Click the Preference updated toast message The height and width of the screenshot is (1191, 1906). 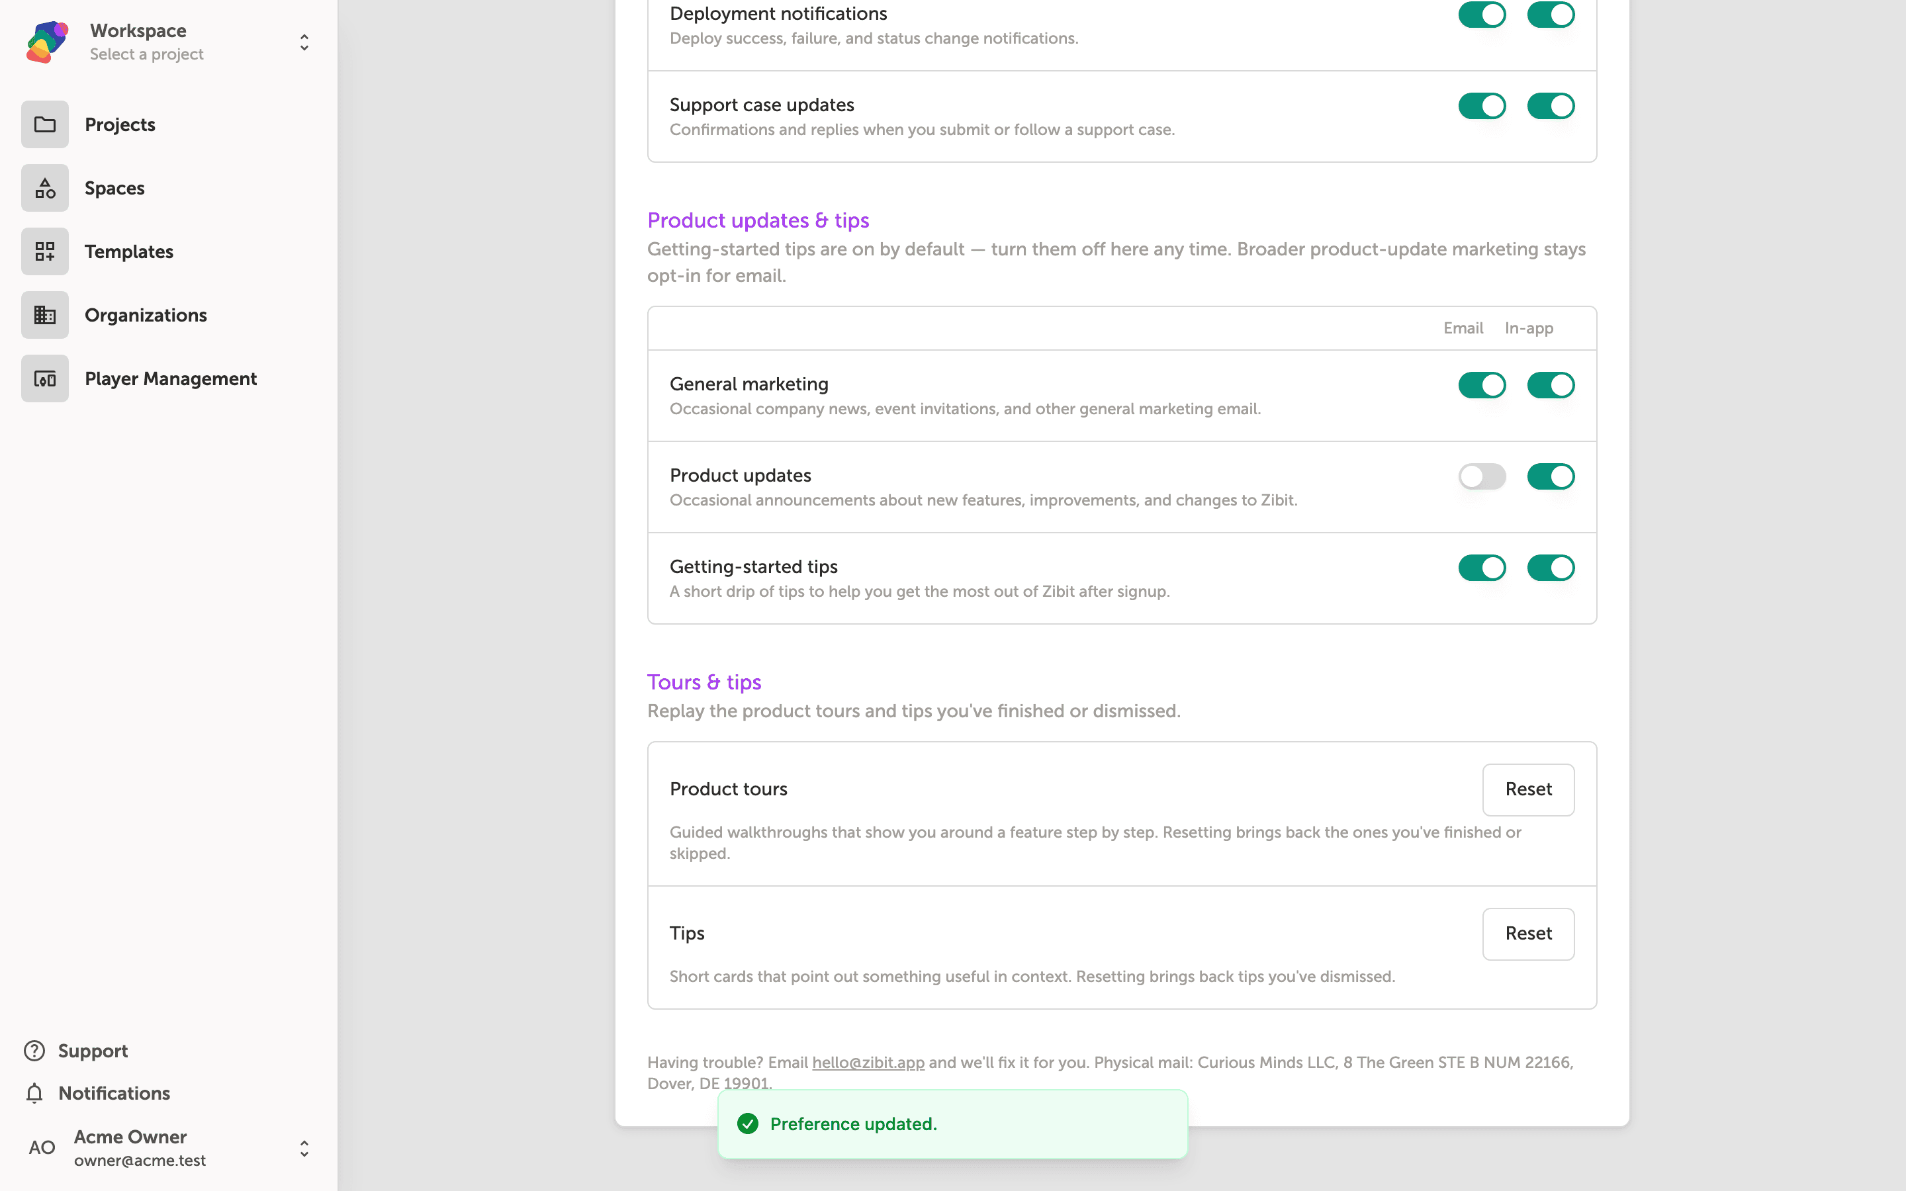(952, 1124)
